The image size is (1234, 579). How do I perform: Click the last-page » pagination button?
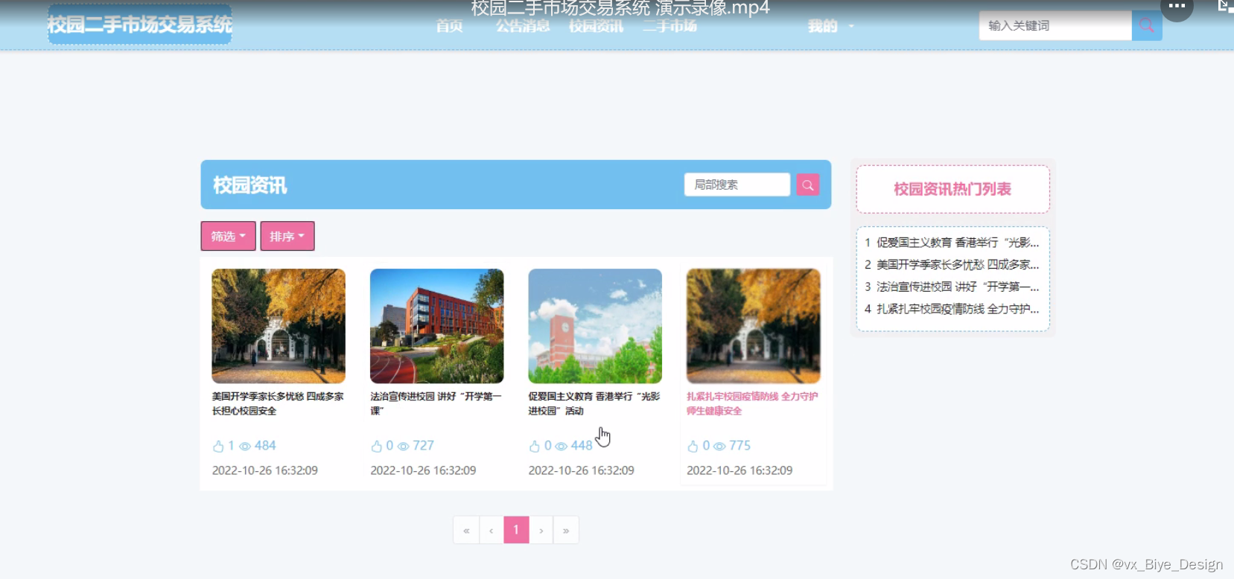click(566, 530)
